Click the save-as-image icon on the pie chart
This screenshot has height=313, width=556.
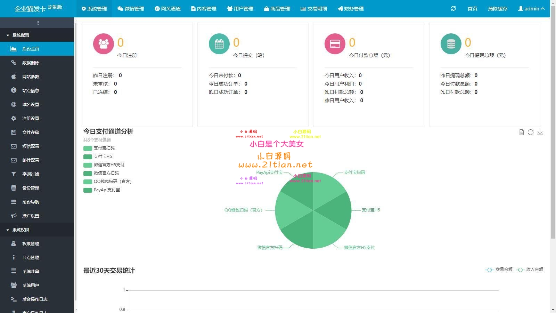click(x=541, y=132)
